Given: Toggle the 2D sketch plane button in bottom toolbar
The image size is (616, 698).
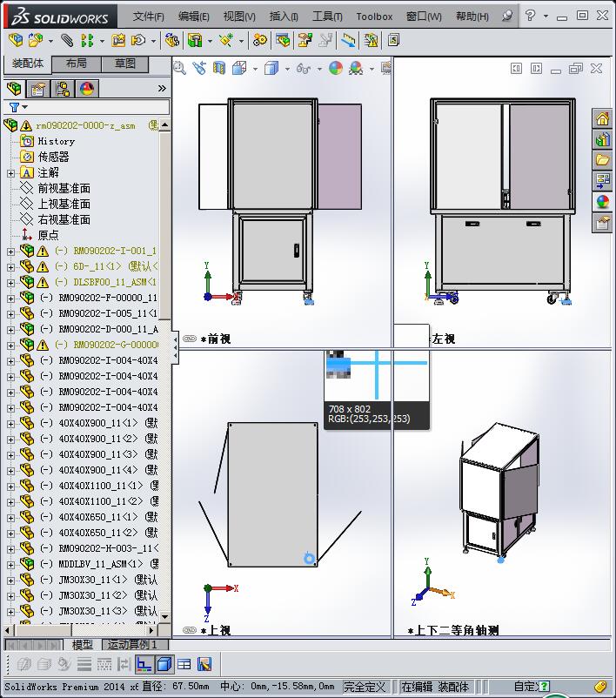Looking at the screenshot, I should (x=144, y=665).
